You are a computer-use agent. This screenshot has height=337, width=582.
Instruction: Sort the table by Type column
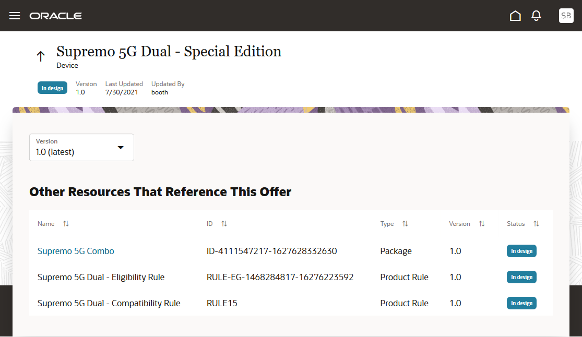pyautogui.click(x=405, y=224)
